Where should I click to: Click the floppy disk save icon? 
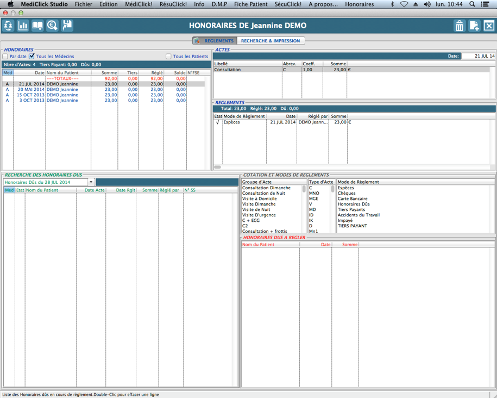[67, 26]
